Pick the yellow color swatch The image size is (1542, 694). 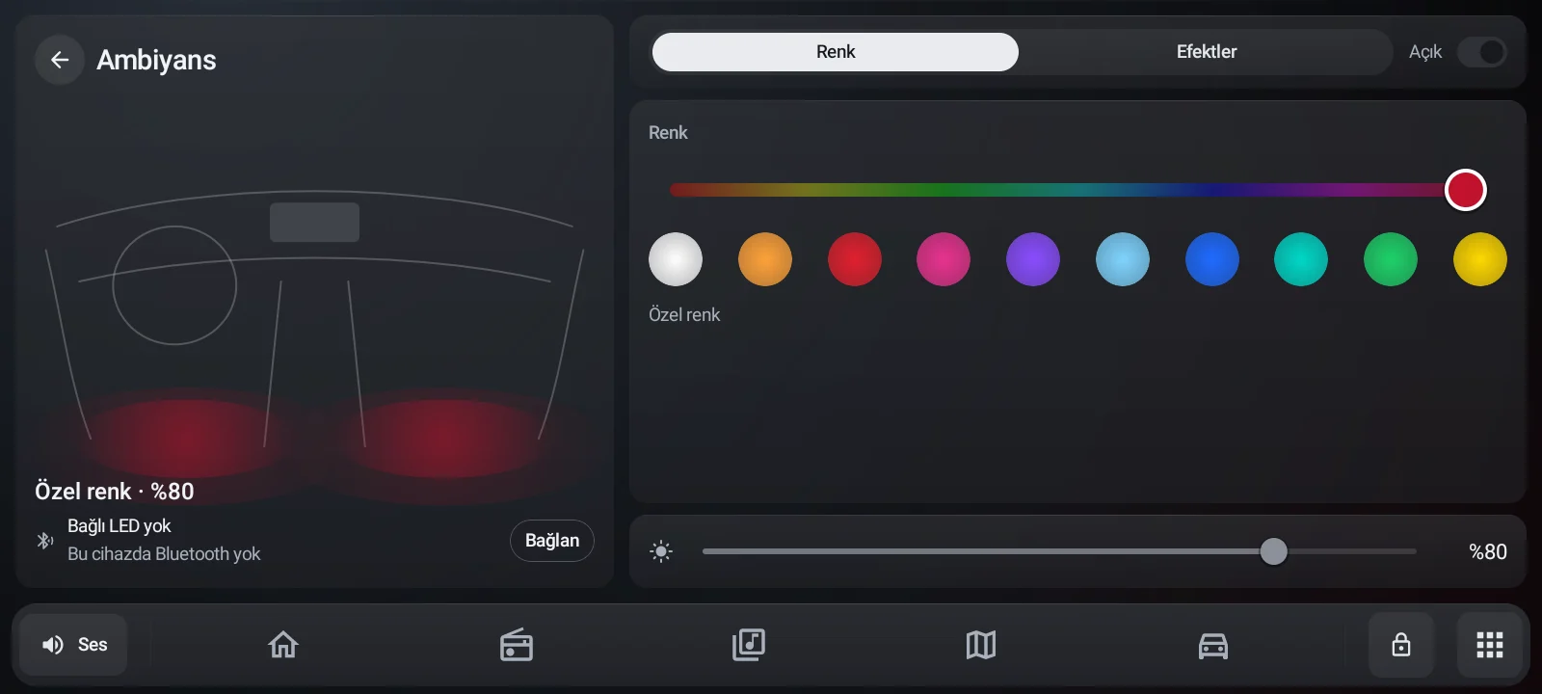pos(1480,259)
